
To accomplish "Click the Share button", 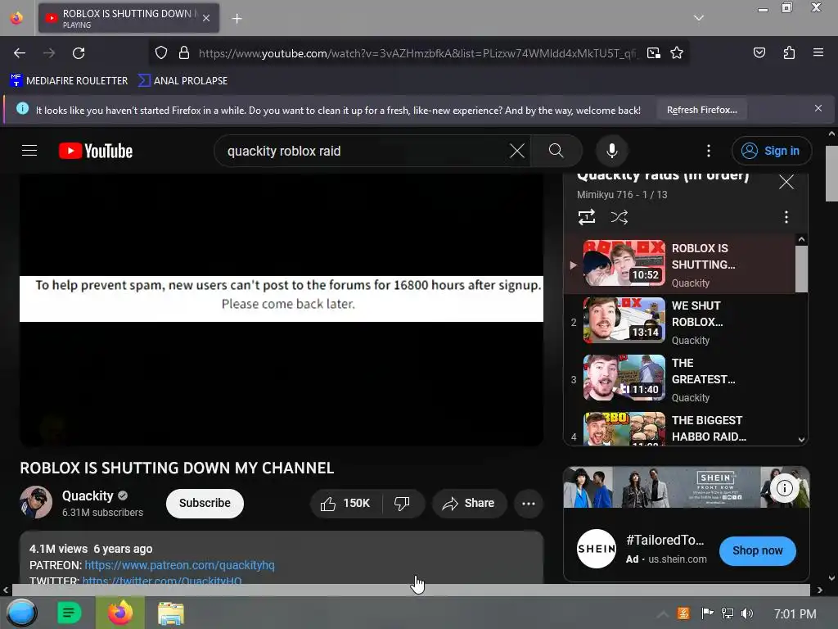I will 469,504.
